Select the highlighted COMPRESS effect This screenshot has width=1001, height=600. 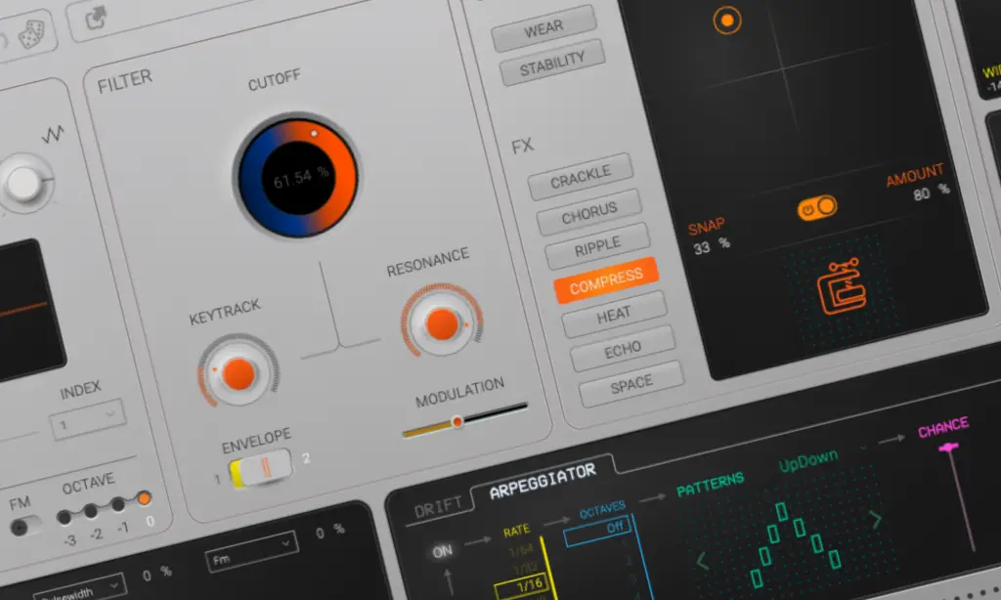pyautogui.click(x=606, y=280)
